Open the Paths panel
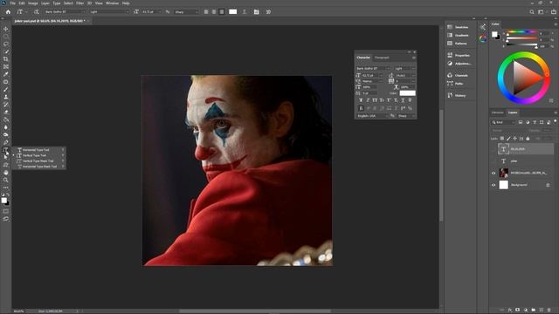The height and width of the screenshot is (314, 559). tap(456, 84)
